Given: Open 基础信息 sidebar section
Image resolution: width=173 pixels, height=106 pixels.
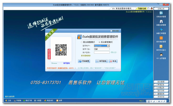Looking at the screenshot, I should [x=161, y=94].
